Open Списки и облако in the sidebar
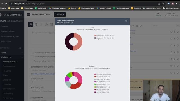The image size is (180, 101). [x=8, y=31]
